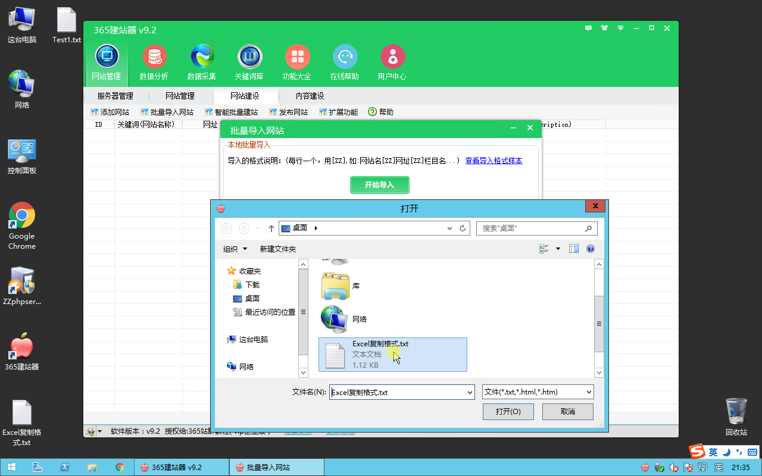Click 智能批量建站 toolbar item

pyautogui.click(x=231, y=112)
